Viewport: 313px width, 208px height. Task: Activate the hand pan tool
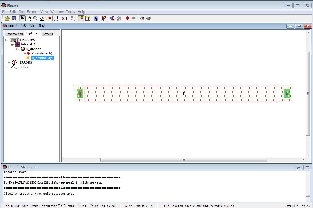click(x=29, y=18)
